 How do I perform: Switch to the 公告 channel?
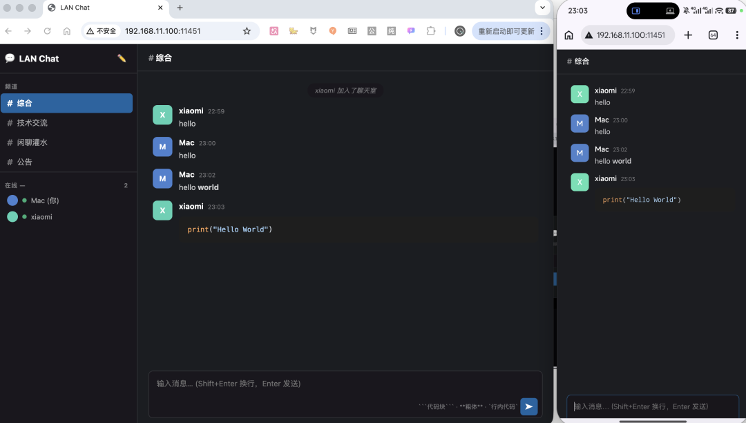click(66, 162)
